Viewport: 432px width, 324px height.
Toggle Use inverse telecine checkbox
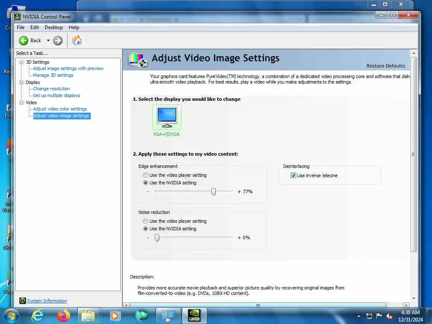point(293,175)
